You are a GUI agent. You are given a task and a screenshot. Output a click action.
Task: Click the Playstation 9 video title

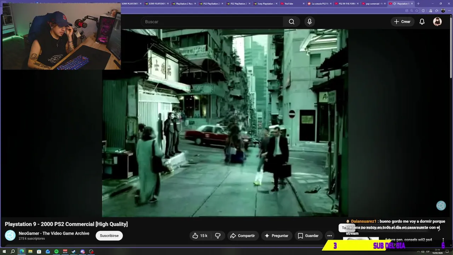(x=66, y=224)
